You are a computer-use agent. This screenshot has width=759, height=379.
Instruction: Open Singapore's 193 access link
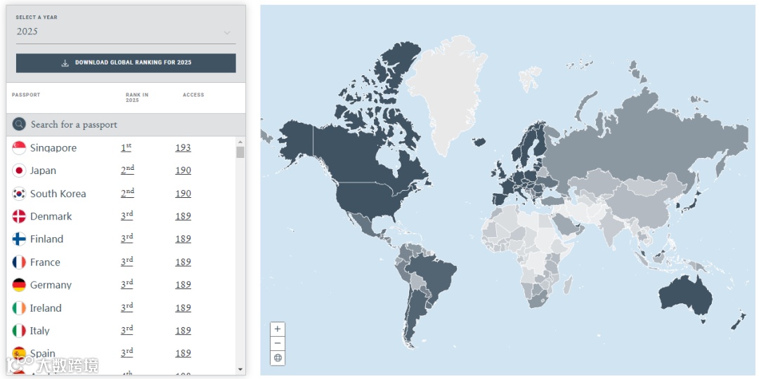183,148
